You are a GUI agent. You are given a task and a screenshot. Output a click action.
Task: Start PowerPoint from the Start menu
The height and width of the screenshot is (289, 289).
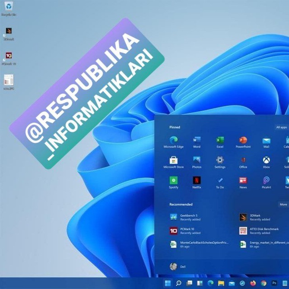243,142
